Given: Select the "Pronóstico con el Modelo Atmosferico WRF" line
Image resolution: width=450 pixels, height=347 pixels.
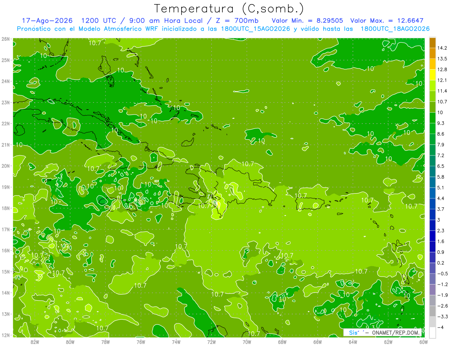Looking at the screenshot, I should tap(223, 29).
